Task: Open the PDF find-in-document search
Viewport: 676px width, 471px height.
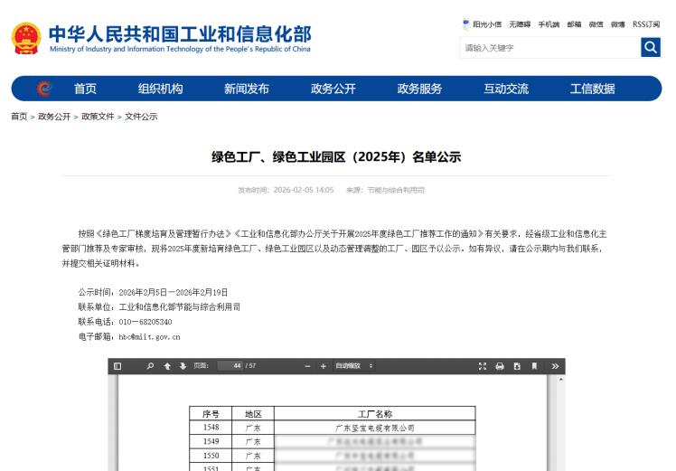Action: (150, 366)
